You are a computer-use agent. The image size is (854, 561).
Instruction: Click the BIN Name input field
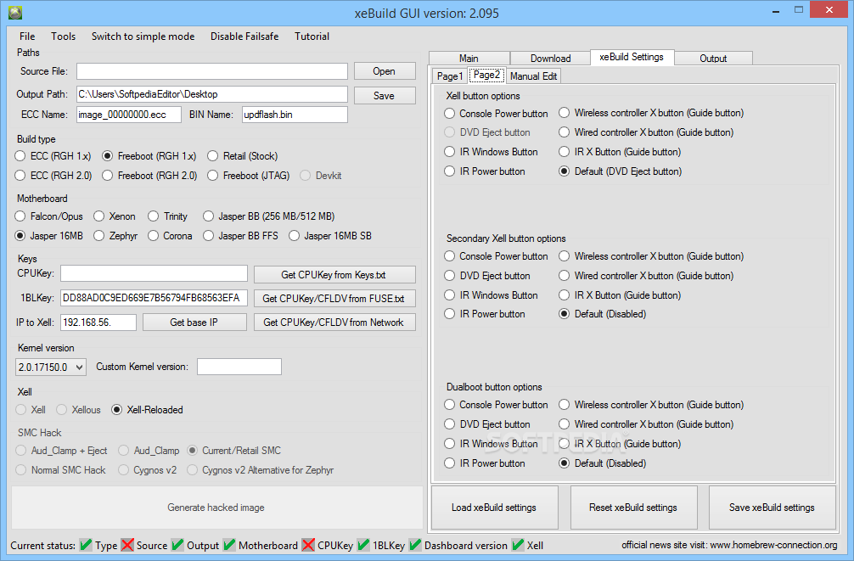coord(295,115)
